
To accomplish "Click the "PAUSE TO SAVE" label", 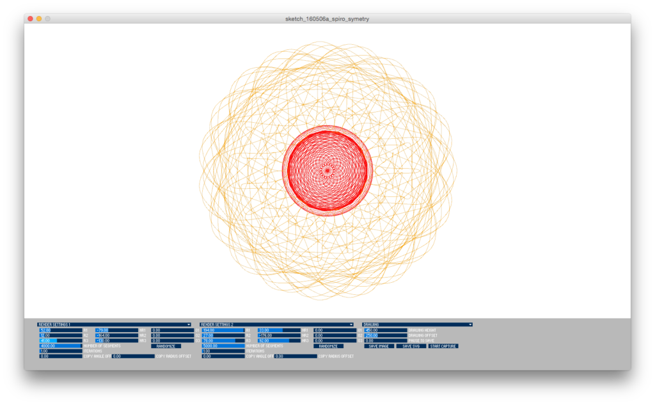I will point(421,340).
